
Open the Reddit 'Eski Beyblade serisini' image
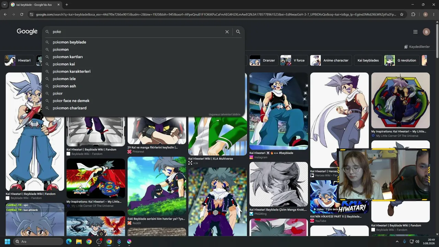coord(157,186)
